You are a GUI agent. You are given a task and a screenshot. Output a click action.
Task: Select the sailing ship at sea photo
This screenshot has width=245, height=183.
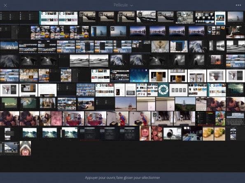[x=126, y=104]
